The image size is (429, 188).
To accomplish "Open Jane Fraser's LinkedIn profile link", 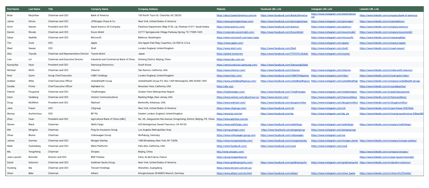I will click(387, 108).
